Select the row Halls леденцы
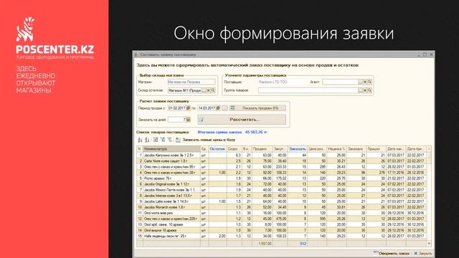The height and width of the screenshot is (258, 459). (x=281, y=236)
